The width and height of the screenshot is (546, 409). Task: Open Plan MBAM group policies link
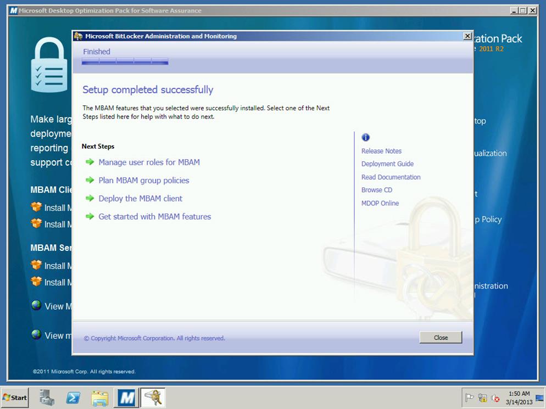tap(144, 180)
